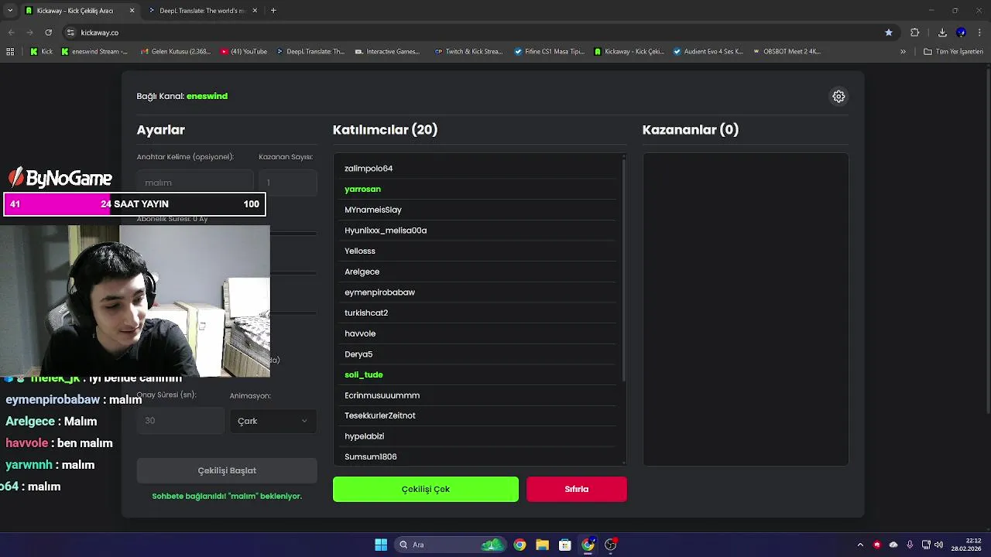Open the Twitch & Kick Stream bookmark

468,52
